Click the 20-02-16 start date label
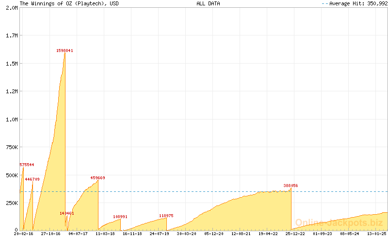 (x=23, y=234)
